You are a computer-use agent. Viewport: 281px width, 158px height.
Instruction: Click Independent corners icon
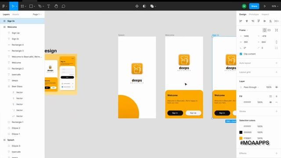[277, 48]
